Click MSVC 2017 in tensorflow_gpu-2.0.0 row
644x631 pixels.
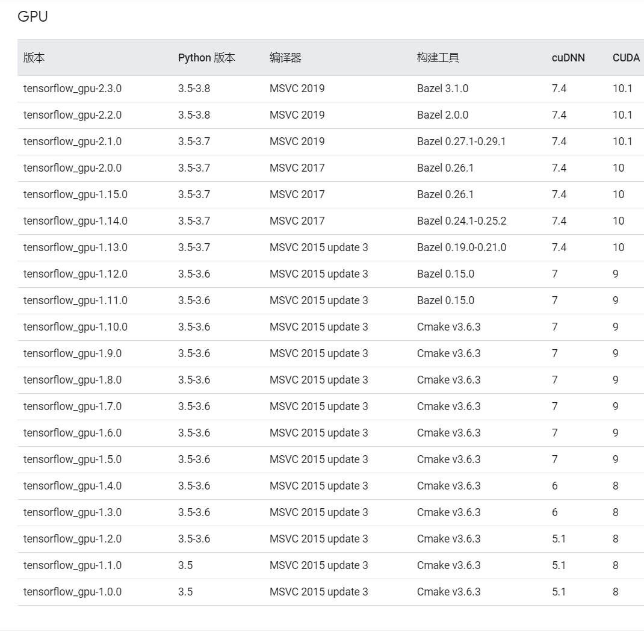pyautogui.click(x=297, y=168)
